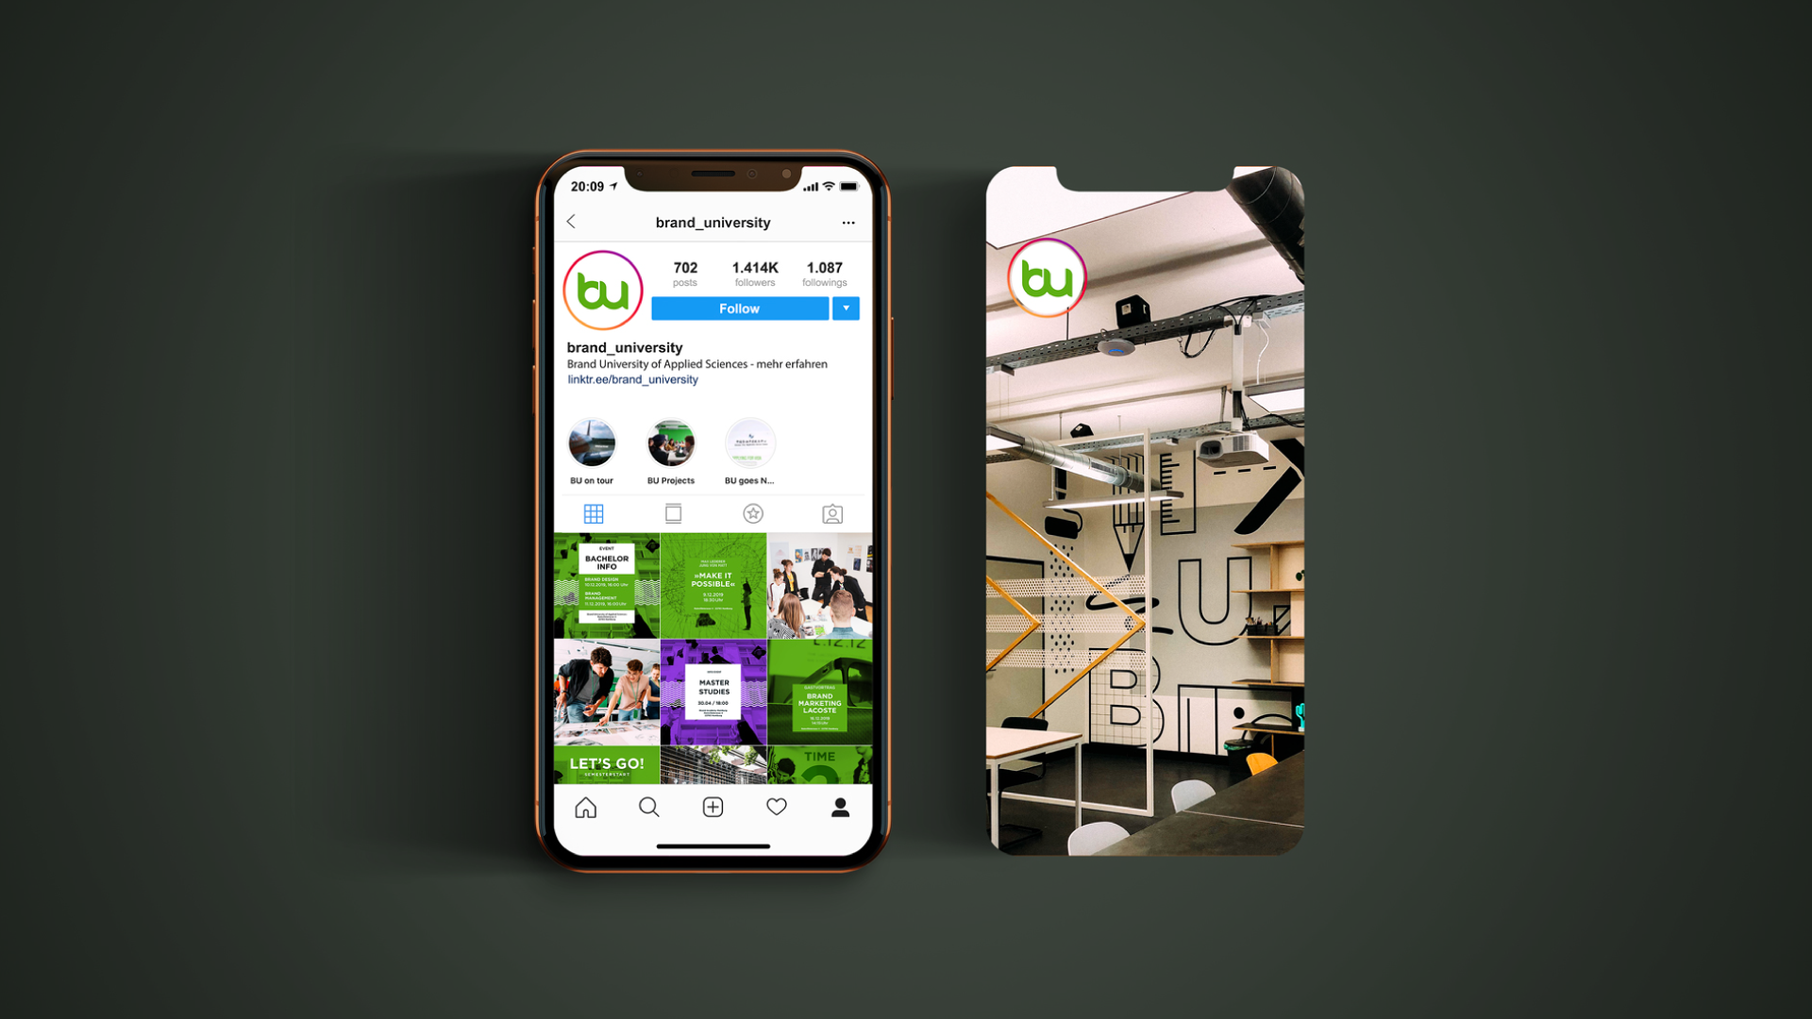Screen dimensions: 1812x1019
Task: Tap the grid view icon in post tabs
Action: pyautogui.click(x=595, y=512)
